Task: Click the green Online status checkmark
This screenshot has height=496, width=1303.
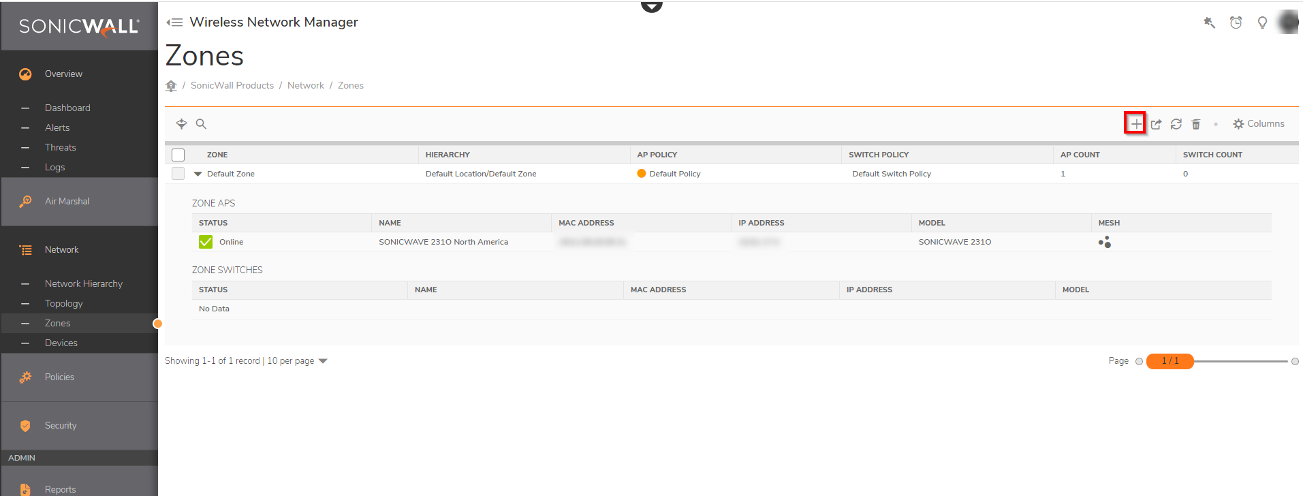Action: pyautogui.click(x=206, y=242)
